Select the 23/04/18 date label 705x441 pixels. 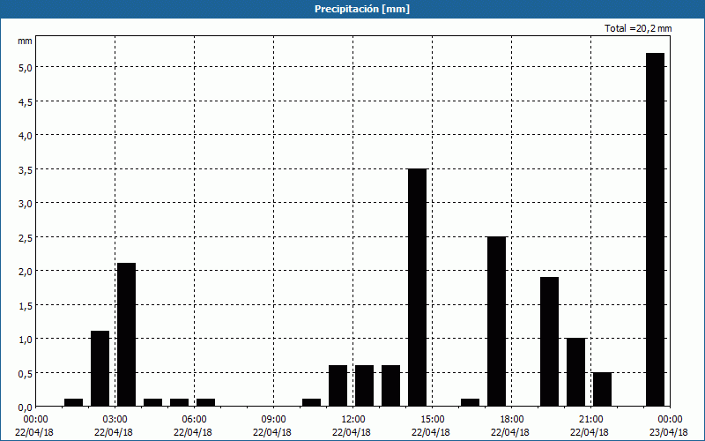(x=670, y=432)
